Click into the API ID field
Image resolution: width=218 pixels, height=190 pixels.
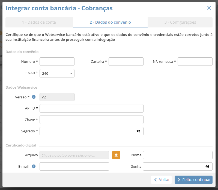[x=91, y=108]
